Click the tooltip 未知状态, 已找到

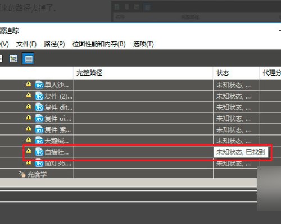pos(241,152)
